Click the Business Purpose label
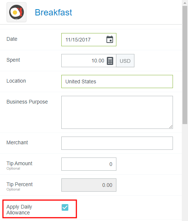Screen dimensions: 188x221 (x=27, y=102)
